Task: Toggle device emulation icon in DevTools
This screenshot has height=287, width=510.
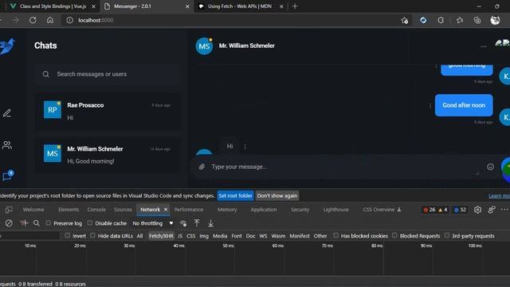Action: (9, 210)
